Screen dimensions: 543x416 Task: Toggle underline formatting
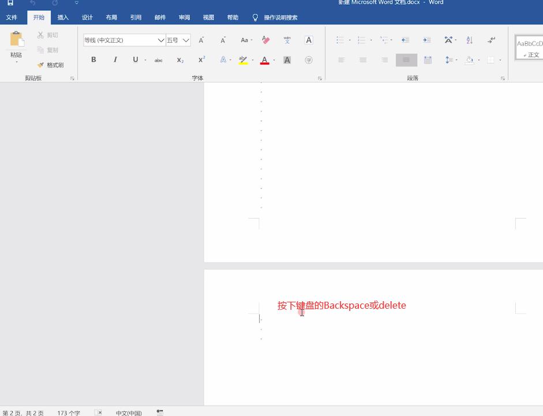(136, 59)
